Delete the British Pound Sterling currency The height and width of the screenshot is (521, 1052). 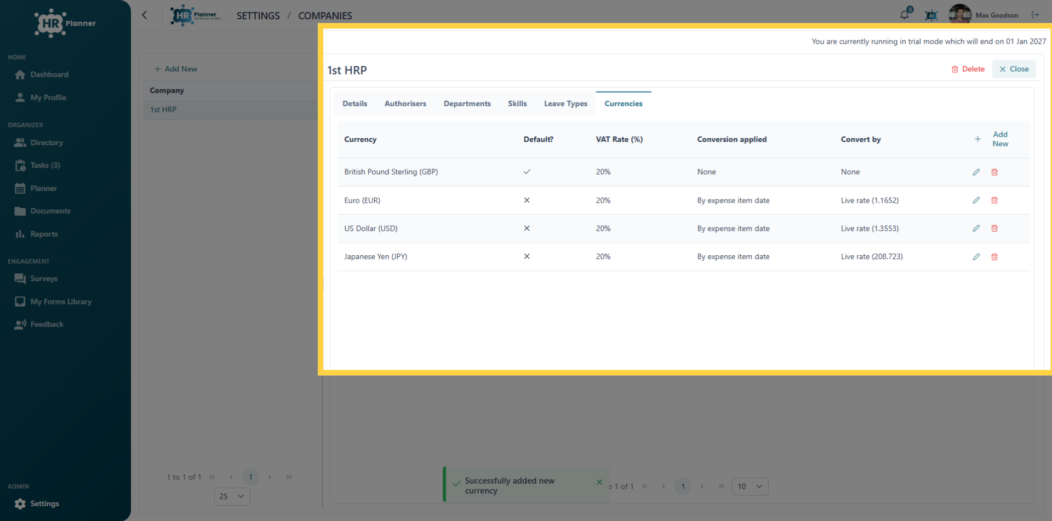[994, 172]
